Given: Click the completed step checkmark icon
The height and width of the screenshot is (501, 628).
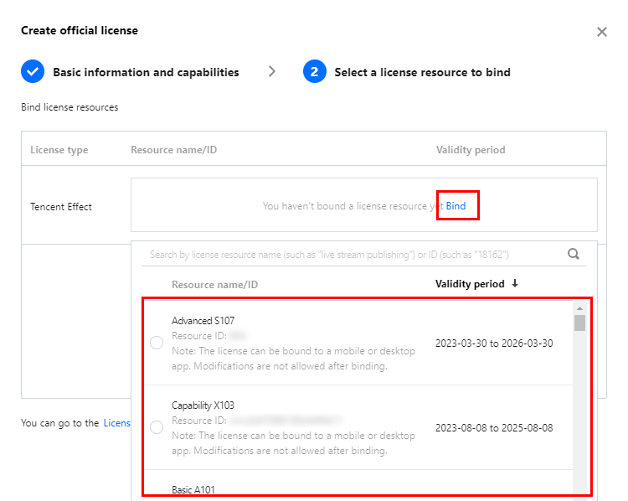Looking at the screenshot, I should click(33, 71).
